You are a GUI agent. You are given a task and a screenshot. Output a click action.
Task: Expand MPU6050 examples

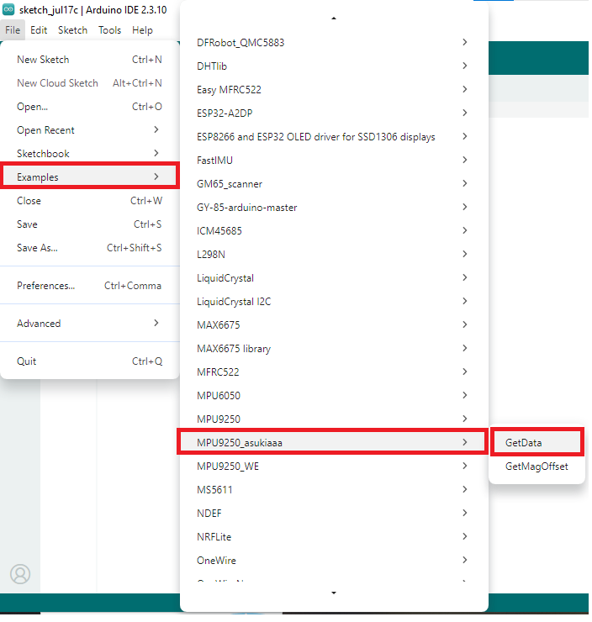(334, 396)
